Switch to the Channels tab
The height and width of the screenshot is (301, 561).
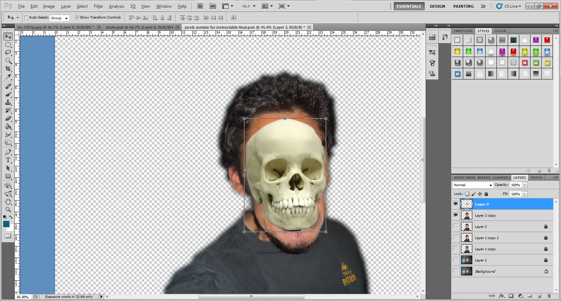coord(501,177)
